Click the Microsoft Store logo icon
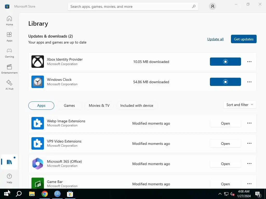 [x=7, y=6]
